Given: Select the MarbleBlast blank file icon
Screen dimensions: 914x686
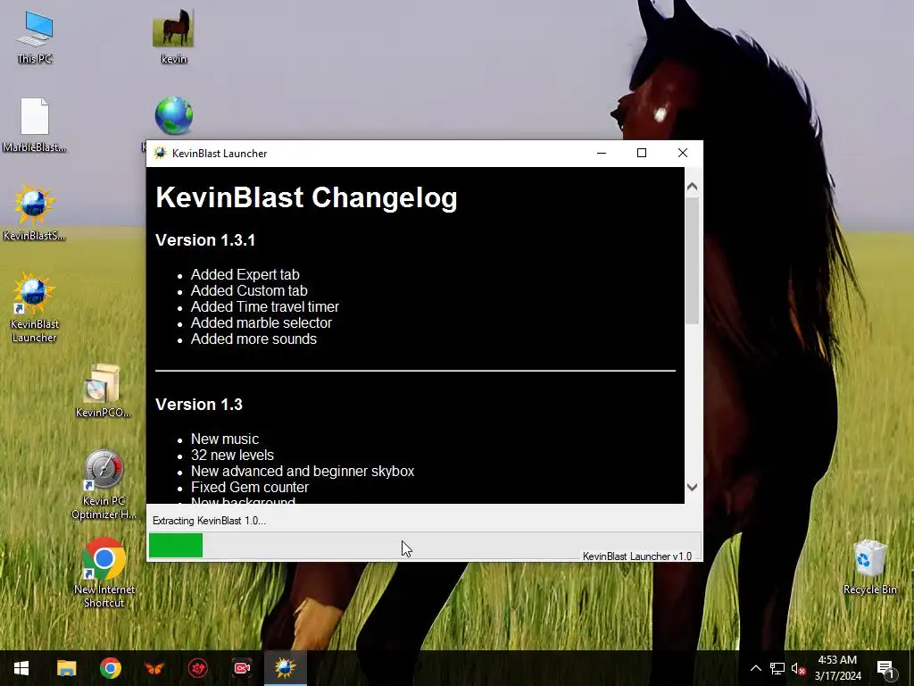Looking at the screenshot, I should point(35,125).
